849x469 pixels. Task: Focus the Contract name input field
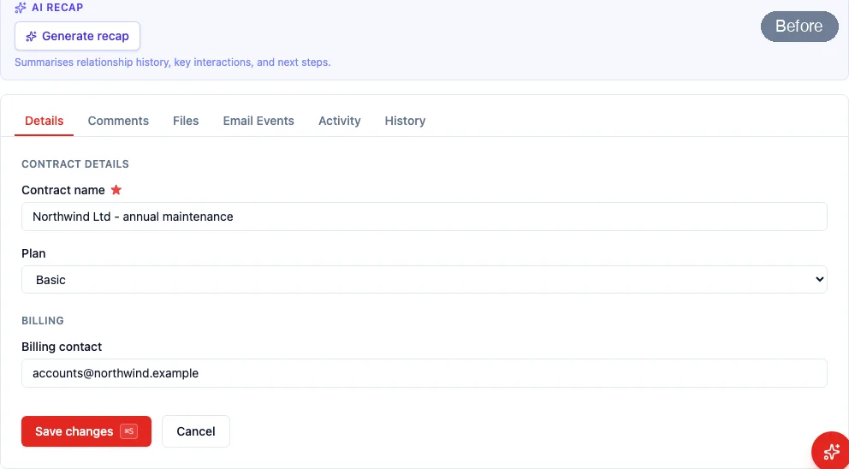point(424,217)
